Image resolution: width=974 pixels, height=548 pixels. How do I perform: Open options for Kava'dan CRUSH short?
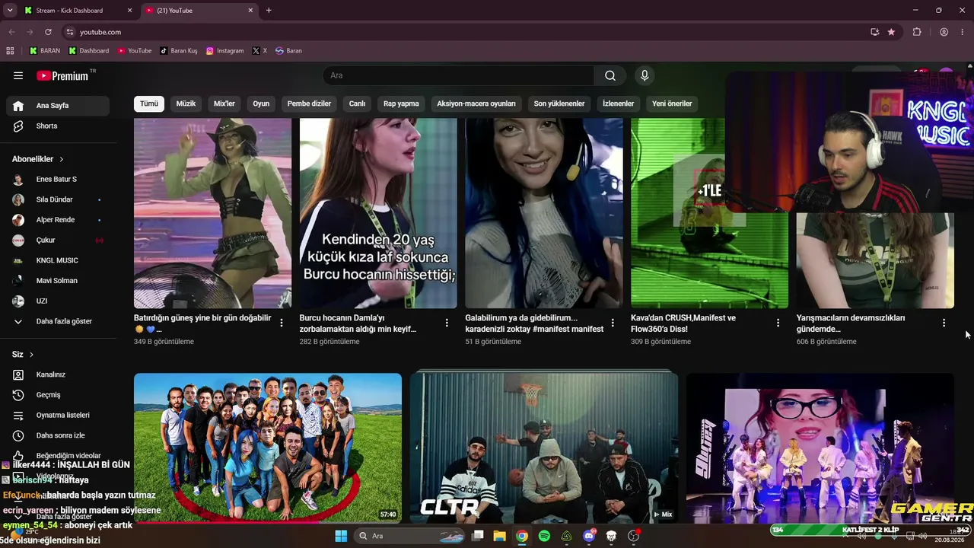pyautogui.click(x=778, y=323)
